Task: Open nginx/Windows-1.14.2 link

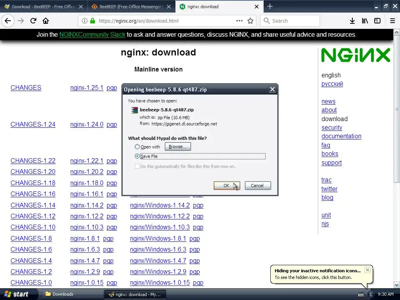Action: click(160, 205)
